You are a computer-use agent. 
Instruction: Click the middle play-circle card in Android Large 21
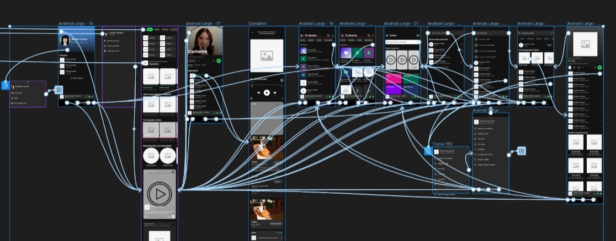coord(402,60)
